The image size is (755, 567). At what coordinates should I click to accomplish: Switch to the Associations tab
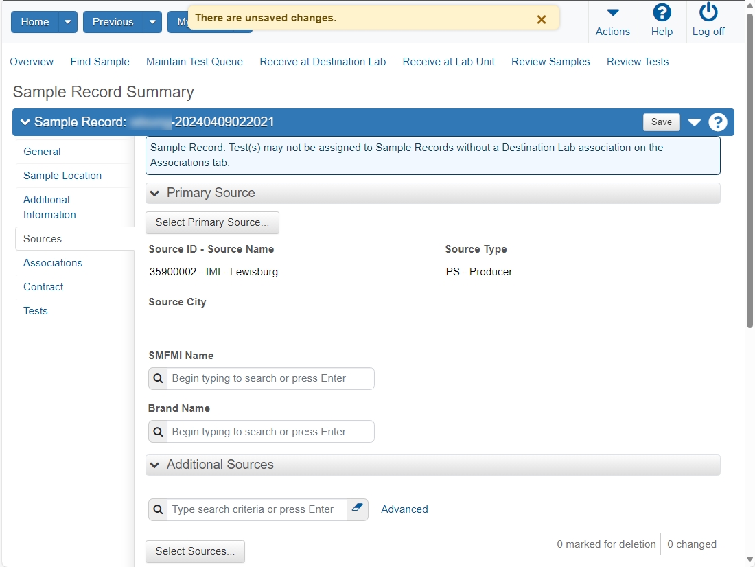pos(53,263)
